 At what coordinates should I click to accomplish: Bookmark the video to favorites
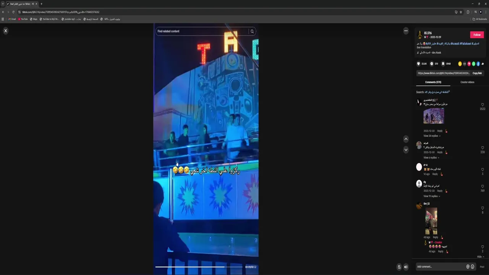click(443, 64)
